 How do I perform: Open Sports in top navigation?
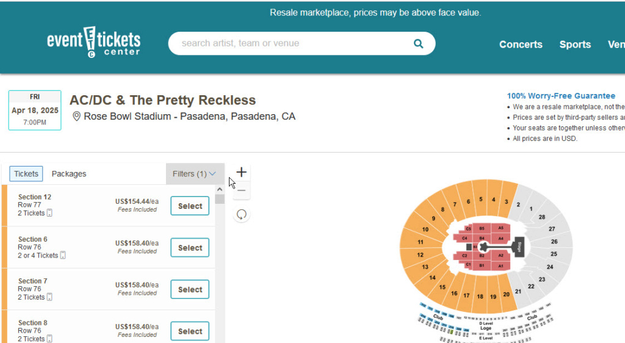coord(575,45)
